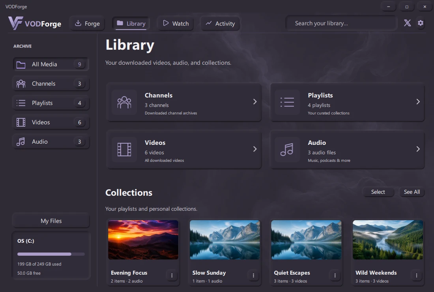
Task: Click the Playlists card list icon
Action: 287,102
